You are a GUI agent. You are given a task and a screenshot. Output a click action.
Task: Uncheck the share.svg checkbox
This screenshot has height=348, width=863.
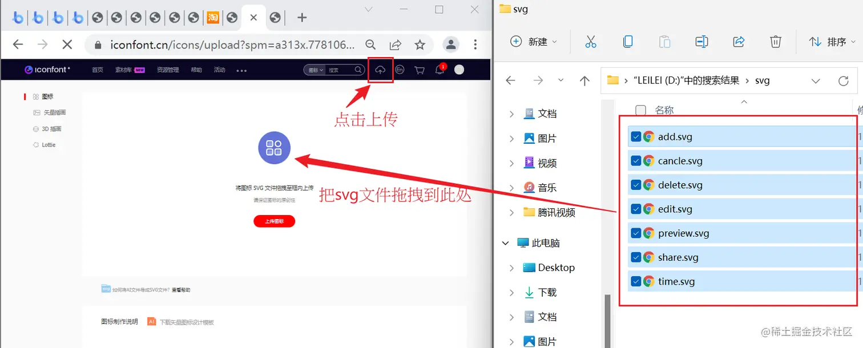(x=636, y=257)
